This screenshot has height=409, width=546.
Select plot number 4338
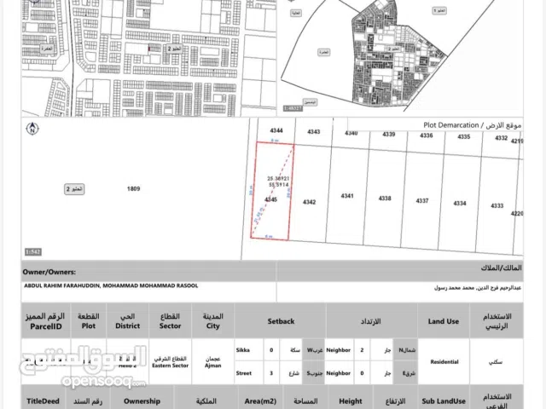[385, 199]
